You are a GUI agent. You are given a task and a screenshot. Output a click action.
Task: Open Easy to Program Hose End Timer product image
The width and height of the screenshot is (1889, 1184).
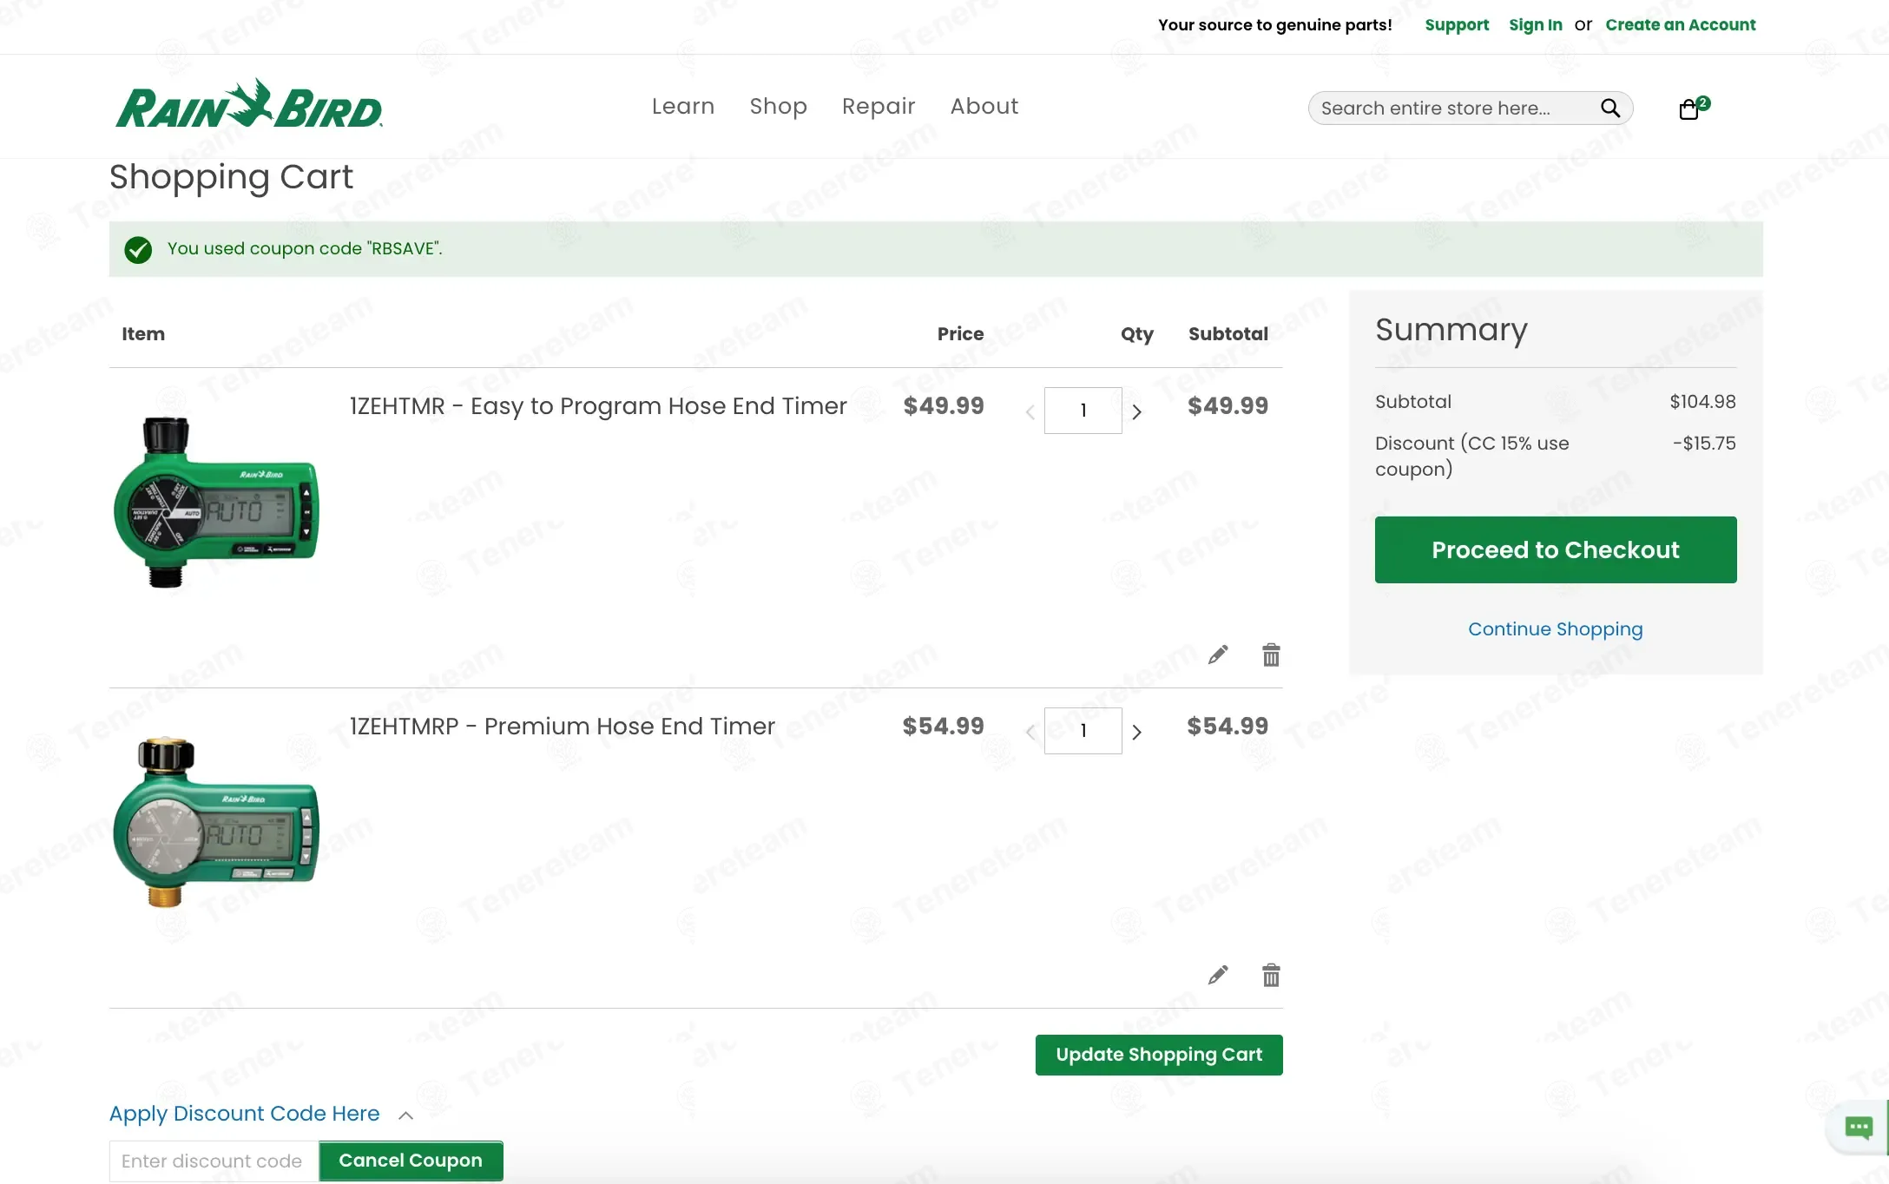[216, 502]
